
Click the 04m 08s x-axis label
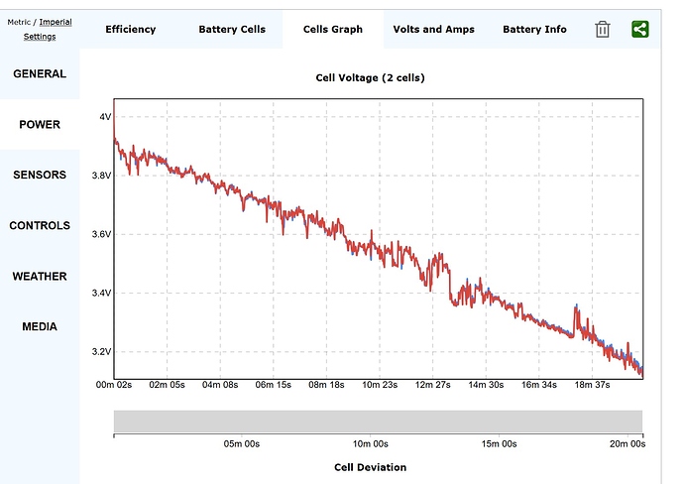220,385
